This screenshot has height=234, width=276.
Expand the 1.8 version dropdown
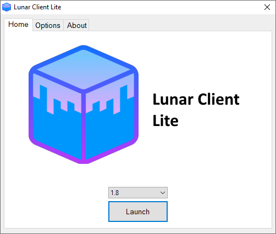pos(138,192)
